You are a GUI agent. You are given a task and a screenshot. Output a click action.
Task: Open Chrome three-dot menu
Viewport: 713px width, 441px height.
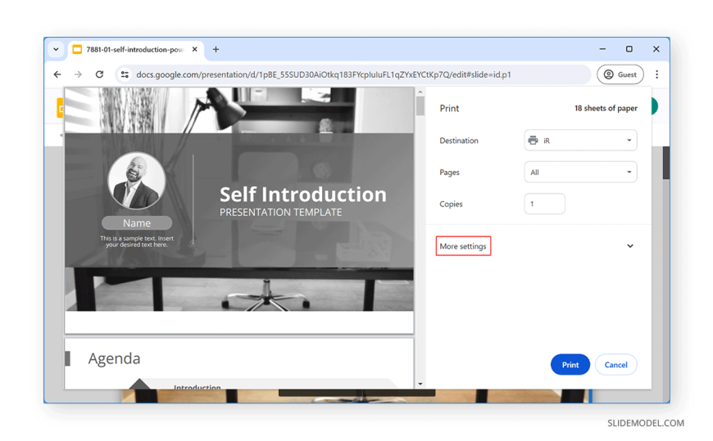[656, 74]
